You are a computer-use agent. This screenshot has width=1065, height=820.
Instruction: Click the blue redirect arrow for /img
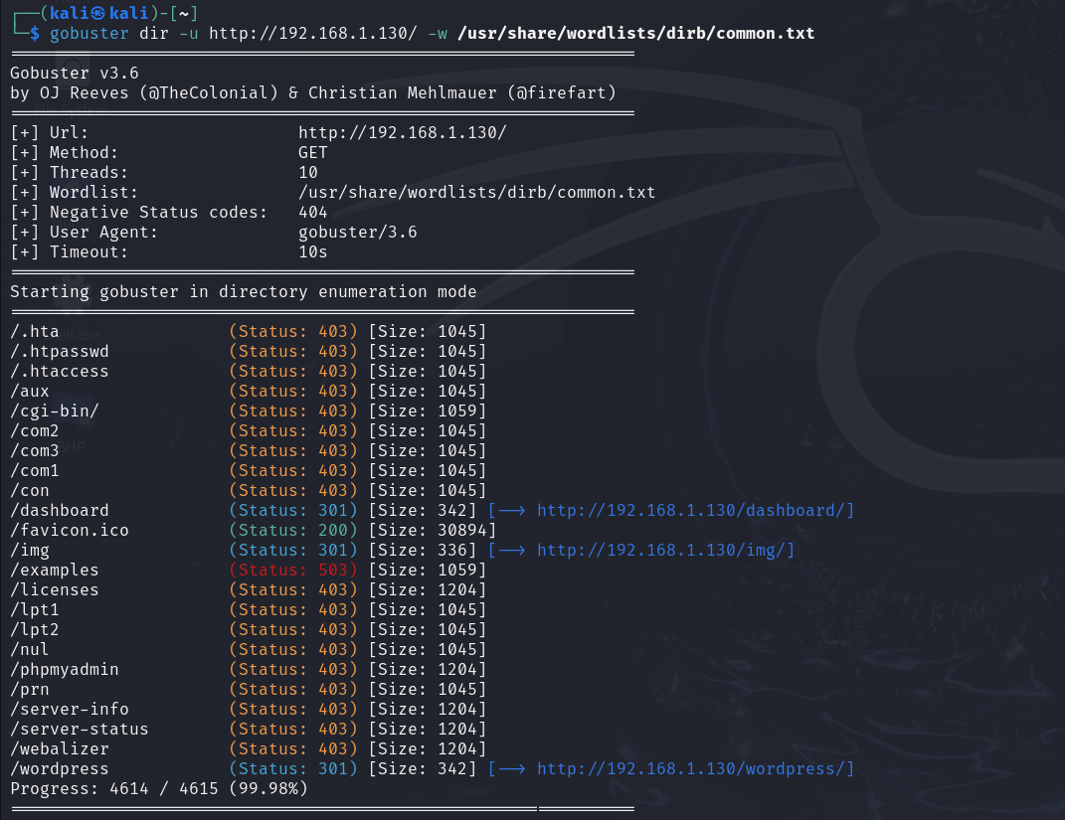514,550
